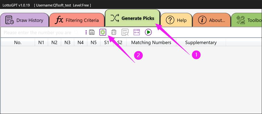Click the N1 column header

[x=41, y=43]
